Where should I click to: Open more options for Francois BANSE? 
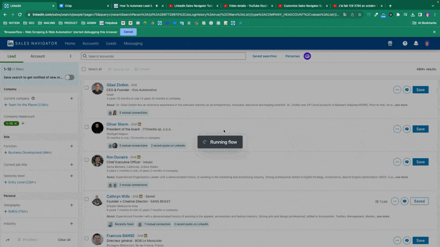[397, 240]
